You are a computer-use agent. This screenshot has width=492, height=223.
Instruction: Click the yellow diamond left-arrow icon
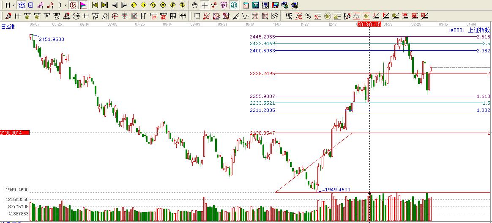pyautogui.click(x=134, y=5)
